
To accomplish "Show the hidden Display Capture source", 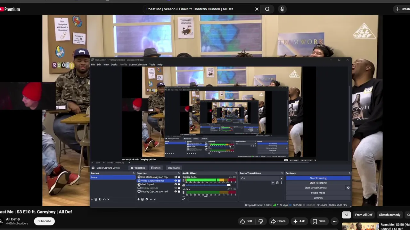I will [176, 188].
